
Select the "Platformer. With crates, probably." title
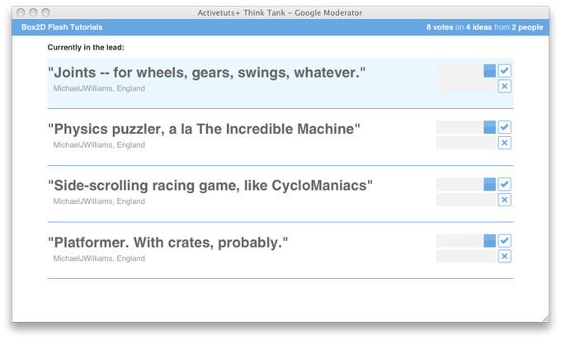(168, 243)
